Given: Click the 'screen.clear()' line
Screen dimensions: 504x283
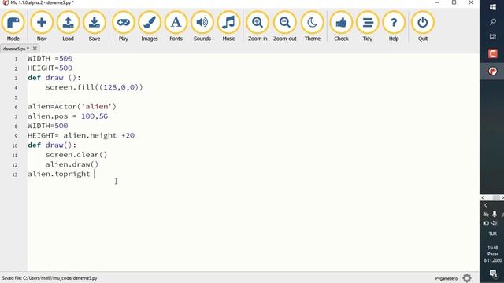Looking at the screenshot, I should (x=76, y=155).
